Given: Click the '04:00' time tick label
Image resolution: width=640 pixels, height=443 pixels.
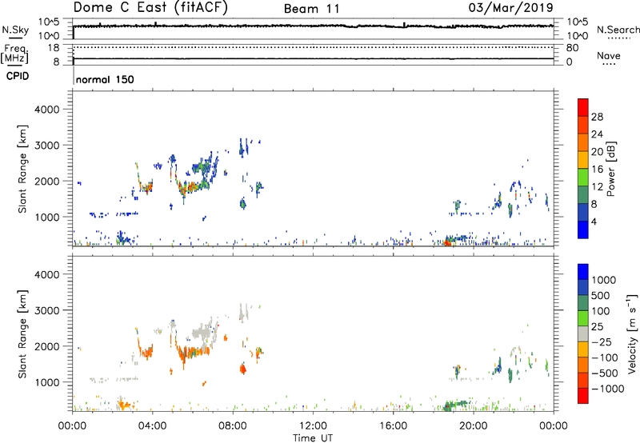Looking at the screenshot, I should point(152,426).
